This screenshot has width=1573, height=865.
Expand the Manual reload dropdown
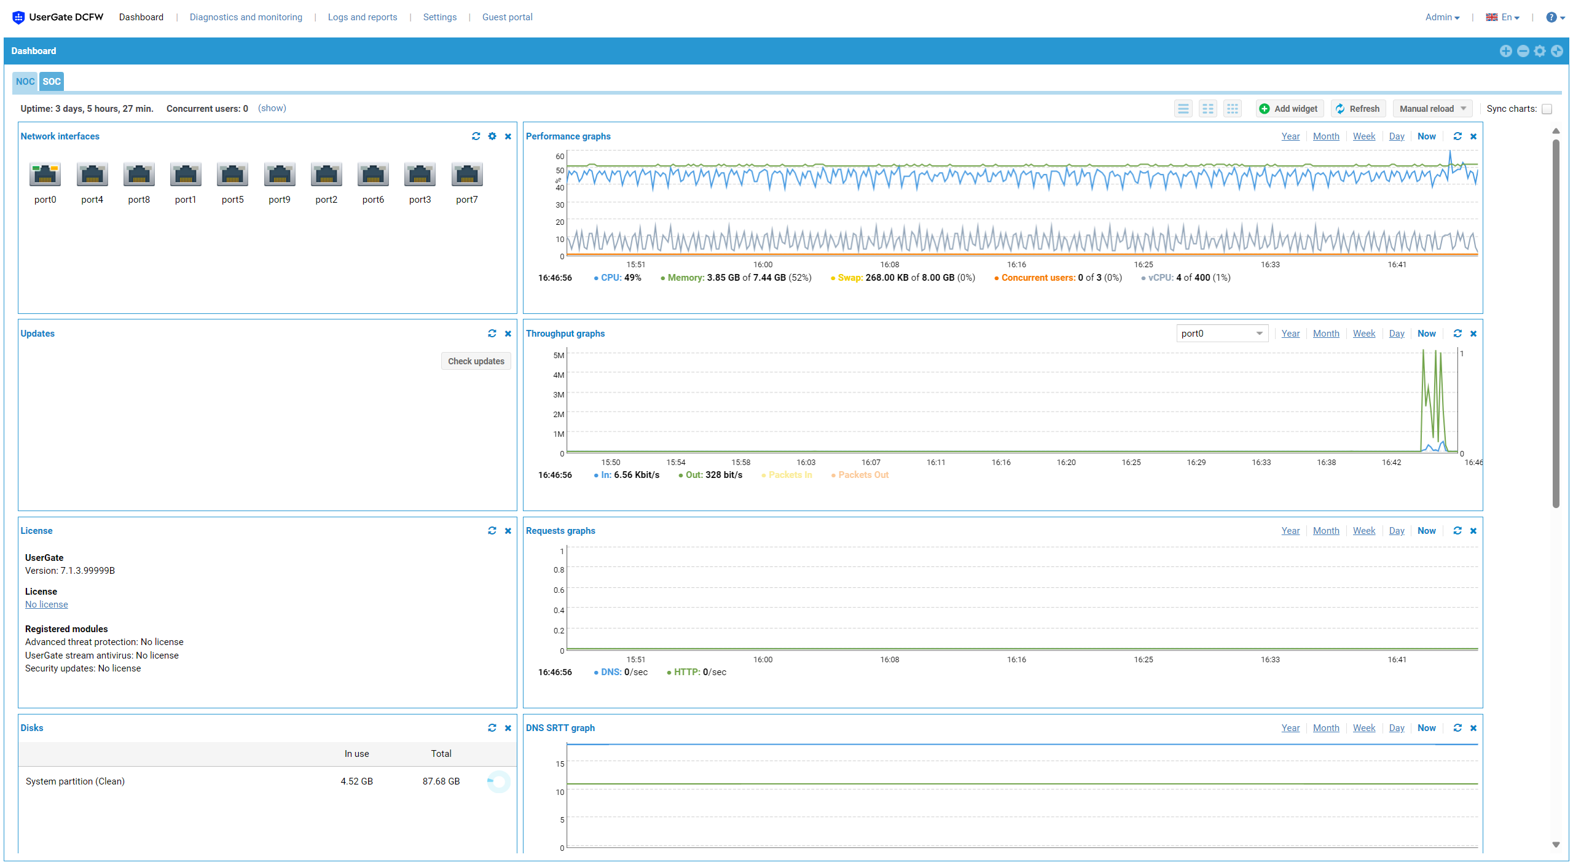pyautogui.click(x=1432, y=109)
